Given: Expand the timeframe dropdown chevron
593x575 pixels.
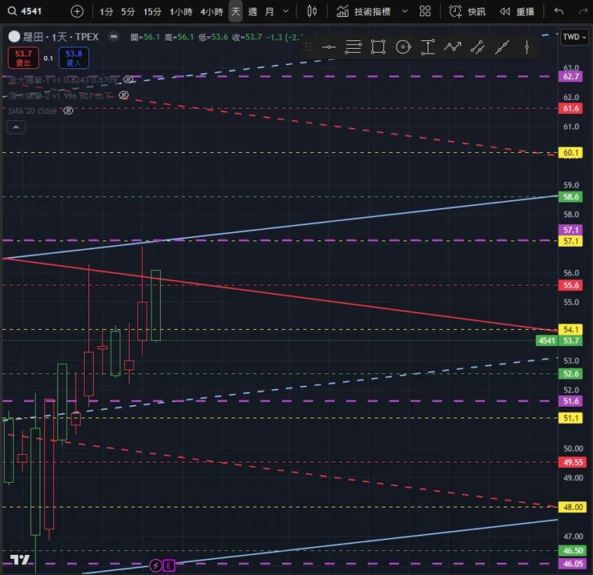Looking at the screenshot, I should coord(286,11).
